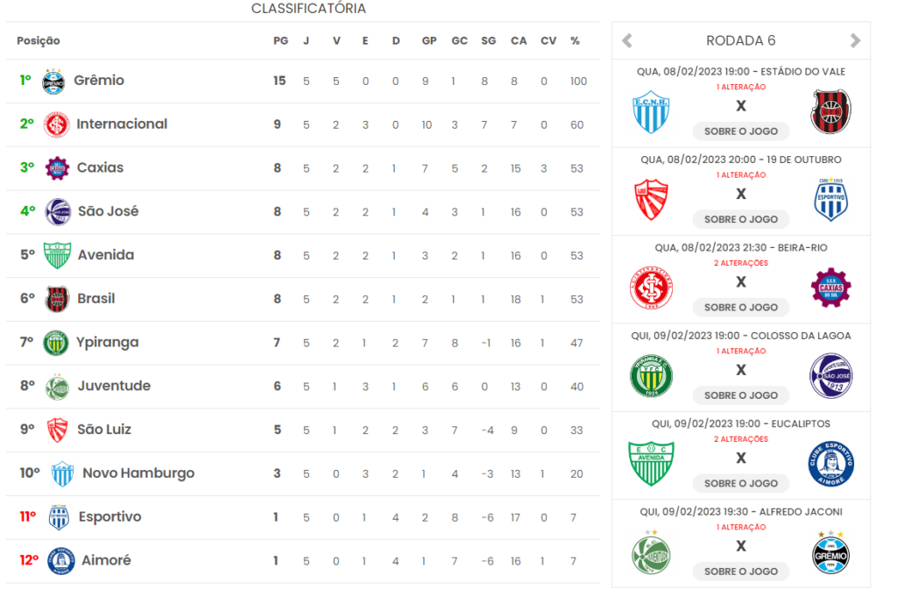Click the Brasil crest in sixth place
Screen dimensions: 897x604
(x=57, y=300)
